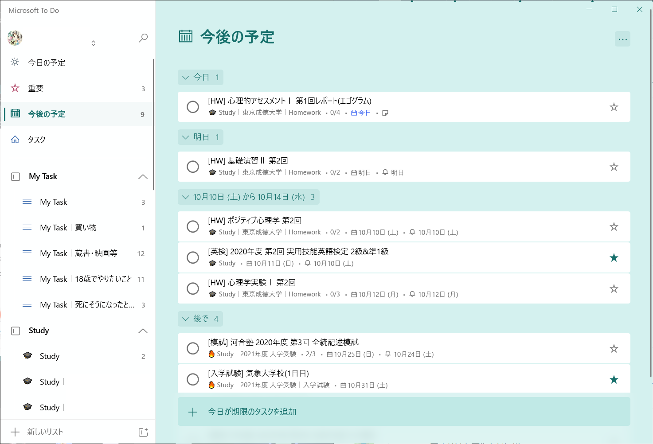Screen dimensions: 653x444
Task: Complete the ポジティブ心理学 第2回 task
Action: coord(193,226)
